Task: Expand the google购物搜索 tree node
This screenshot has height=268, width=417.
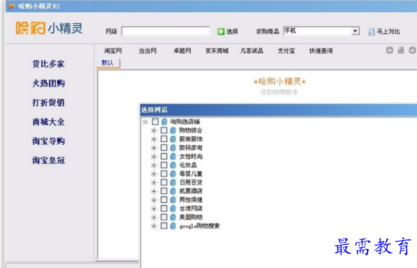Action: click(x=153, y=227)
